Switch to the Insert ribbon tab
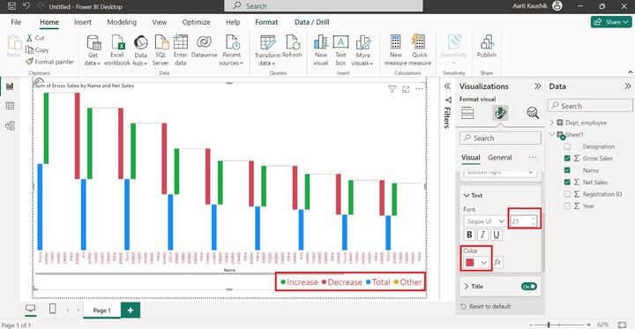Screen dimensions: 635x329 83,22
